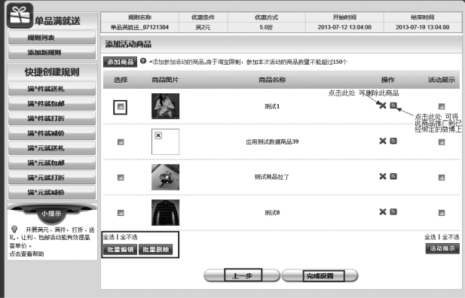The image size is (465, 298).
Task: Tick select checkbox for 测试商品拉了
Action: click(x=121, y=178)
